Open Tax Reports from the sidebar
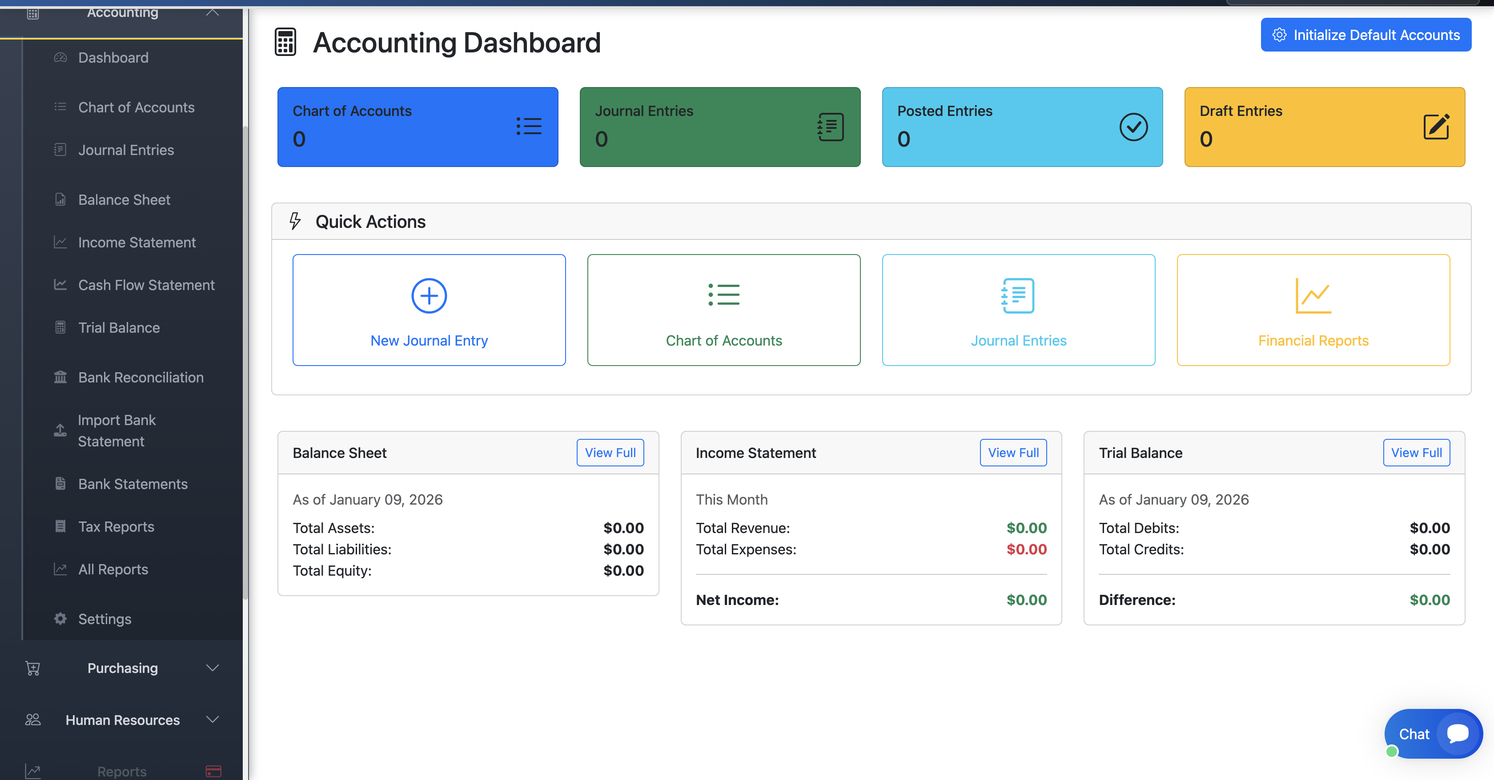Viewport: 1494px width, 780px height. [116, 526]
